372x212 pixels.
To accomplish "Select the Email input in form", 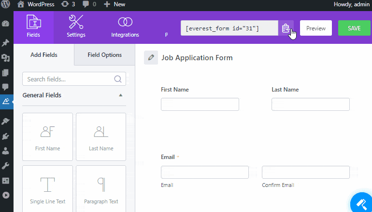I will point(205,172).
